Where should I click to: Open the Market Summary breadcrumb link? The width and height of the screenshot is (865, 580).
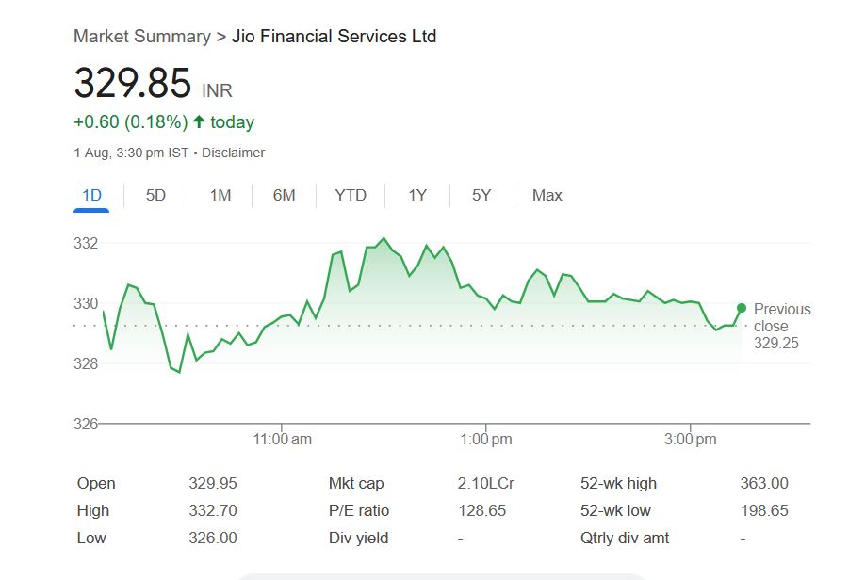coord(141,37)
